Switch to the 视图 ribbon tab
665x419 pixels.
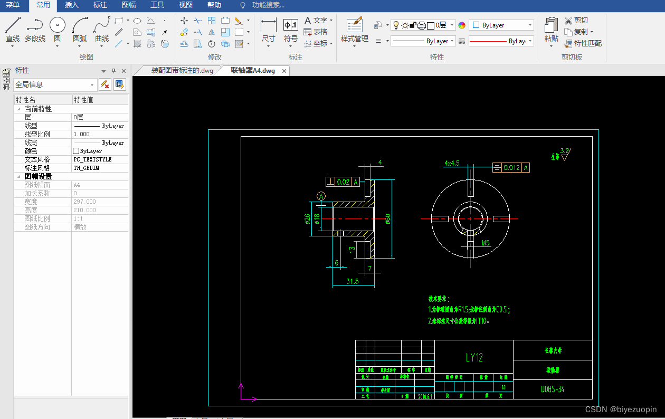pos(186,5)
